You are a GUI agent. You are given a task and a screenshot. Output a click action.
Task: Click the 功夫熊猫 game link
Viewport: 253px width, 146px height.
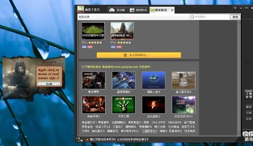tap(173, 127)
